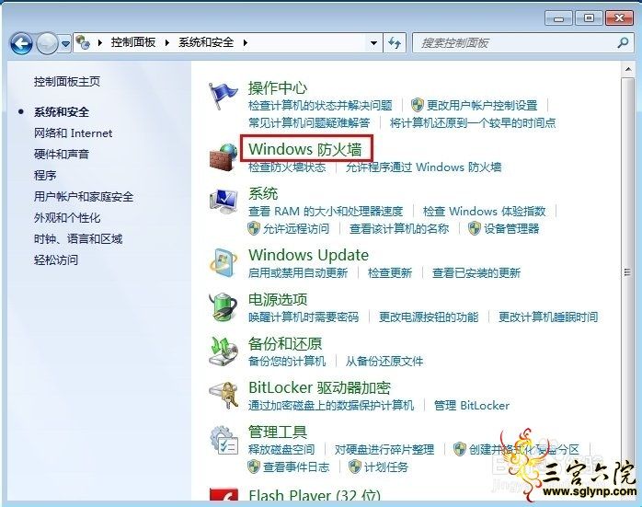The image size is (642, 507).
Task: Click the Forward navigation arrow button
Action: [47, 43]
